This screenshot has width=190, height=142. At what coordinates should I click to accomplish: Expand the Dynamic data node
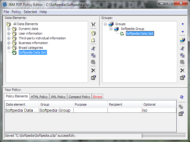pyautogui.click(x=9, y=29)
